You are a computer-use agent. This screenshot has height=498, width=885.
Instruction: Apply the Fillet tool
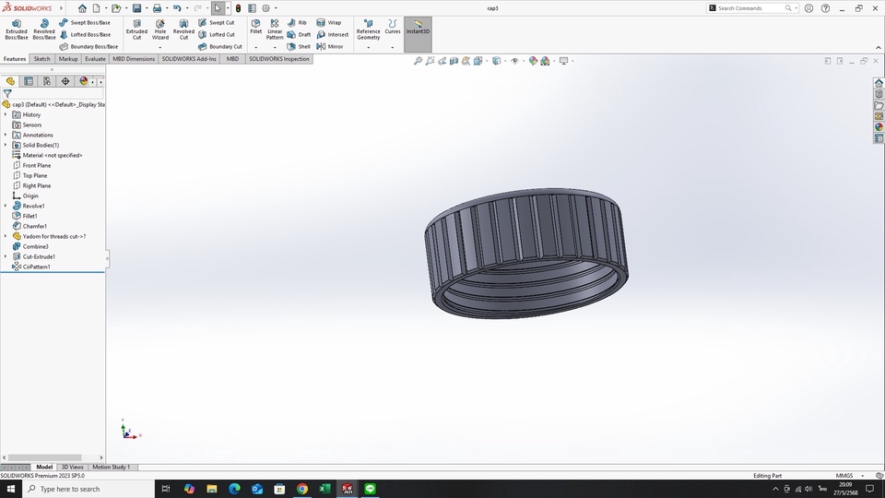coord(255,27)
